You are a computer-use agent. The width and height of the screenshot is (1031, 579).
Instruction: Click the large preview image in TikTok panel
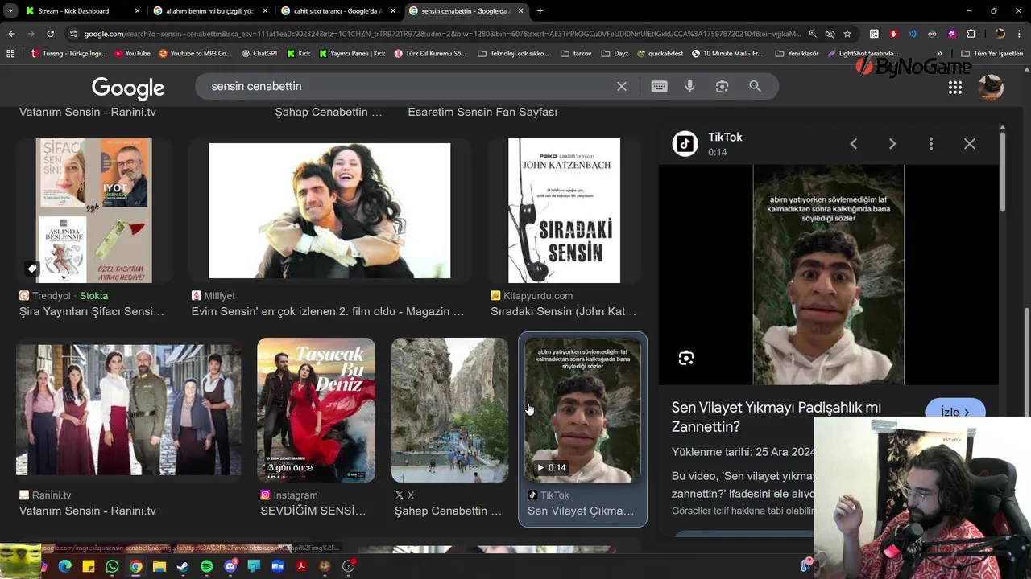[829, 275]
